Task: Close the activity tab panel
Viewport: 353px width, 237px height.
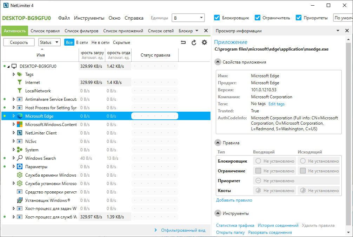Action: [206, 31]
